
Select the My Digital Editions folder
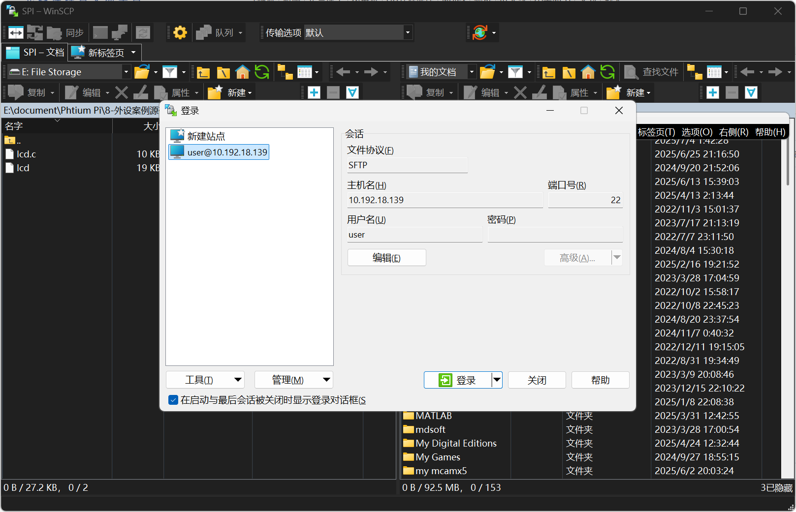click(x=450, y=443)
